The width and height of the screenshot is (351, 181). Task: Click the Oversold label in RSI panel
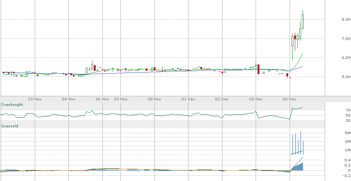(x=10, y=126)
